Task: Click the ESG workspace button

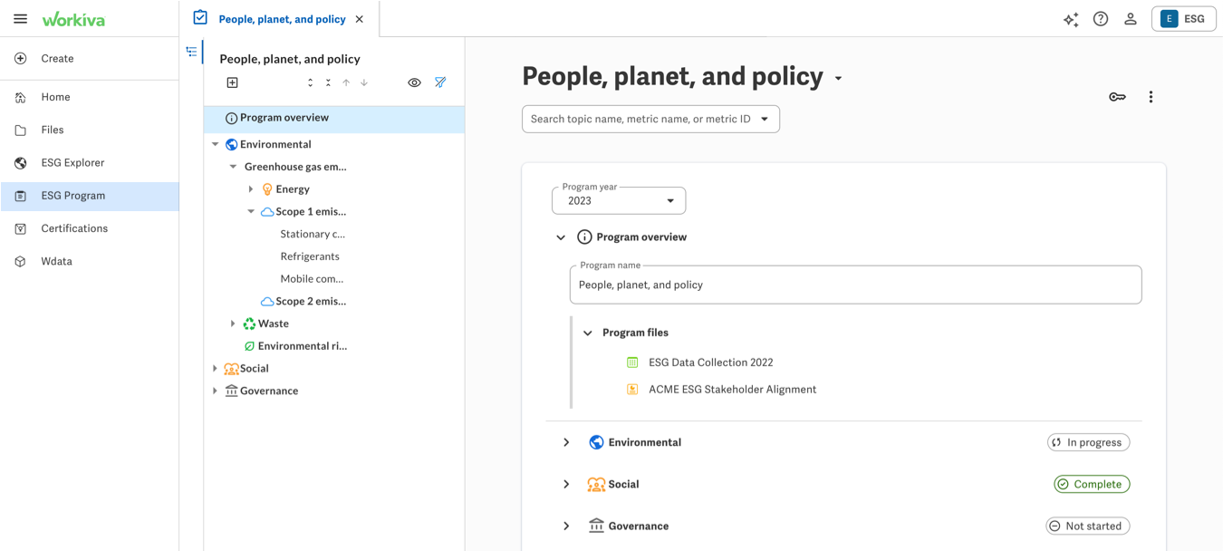Action: (x=1183, y=19)
